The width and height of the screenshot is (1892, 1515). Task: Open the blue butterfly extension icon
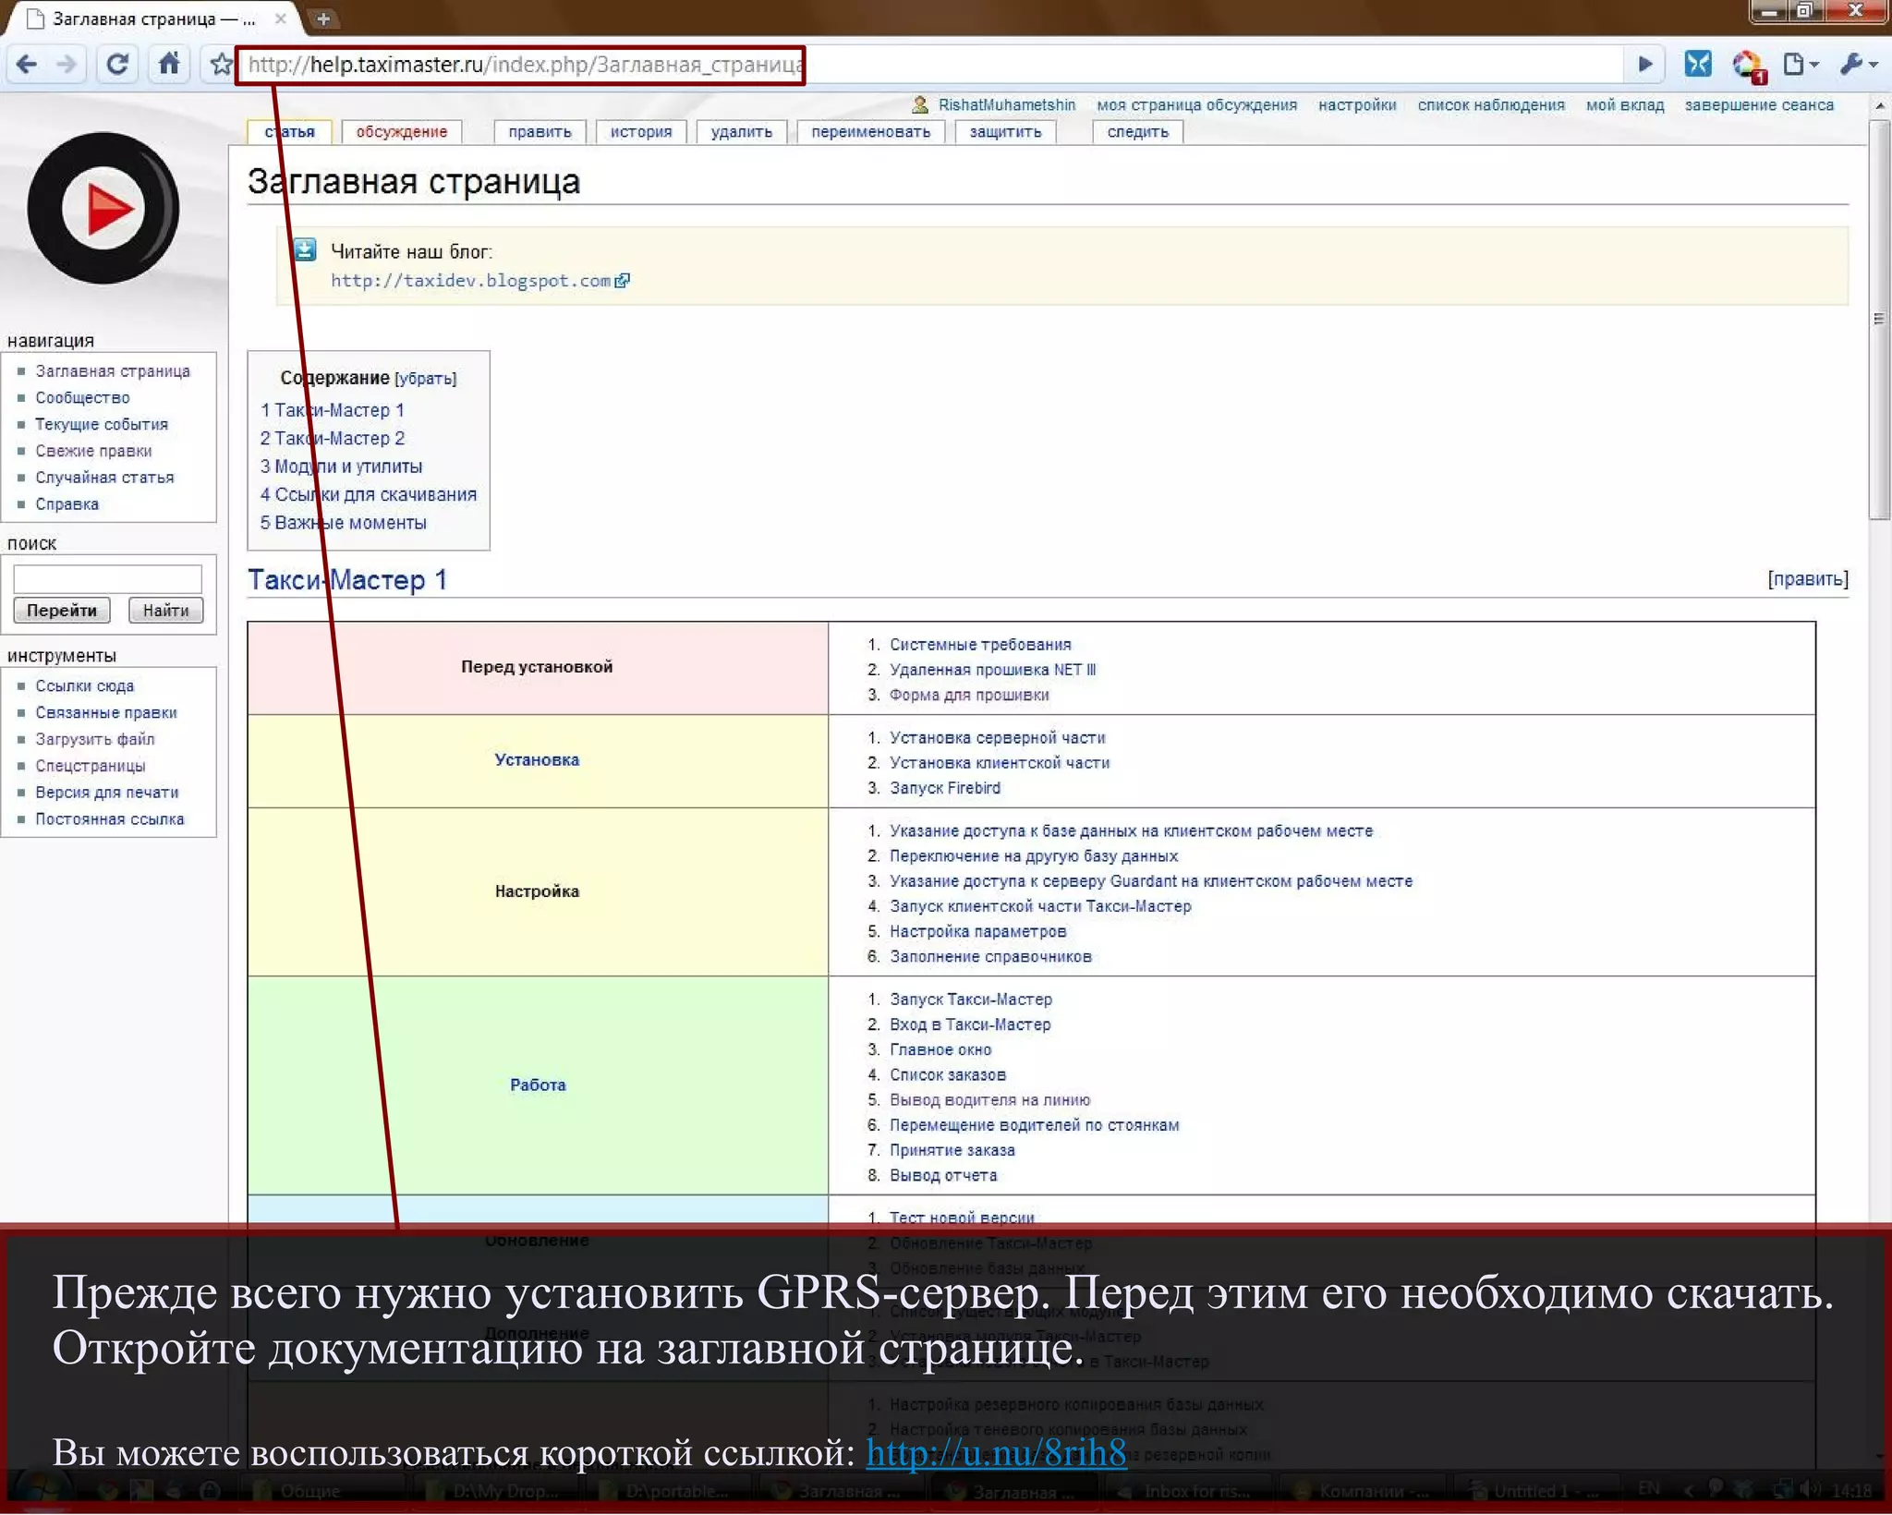[x=1697, y=64]
